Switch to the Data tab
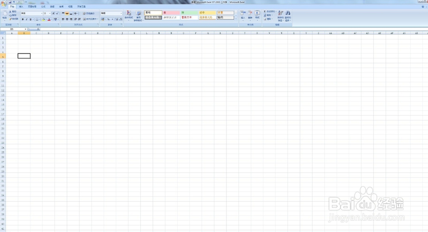Screen dimensions: 428x232 52,6
